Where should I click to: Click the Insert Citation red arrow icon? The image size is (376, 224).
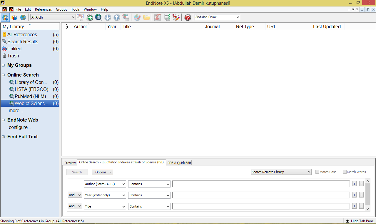click(158, 17)
